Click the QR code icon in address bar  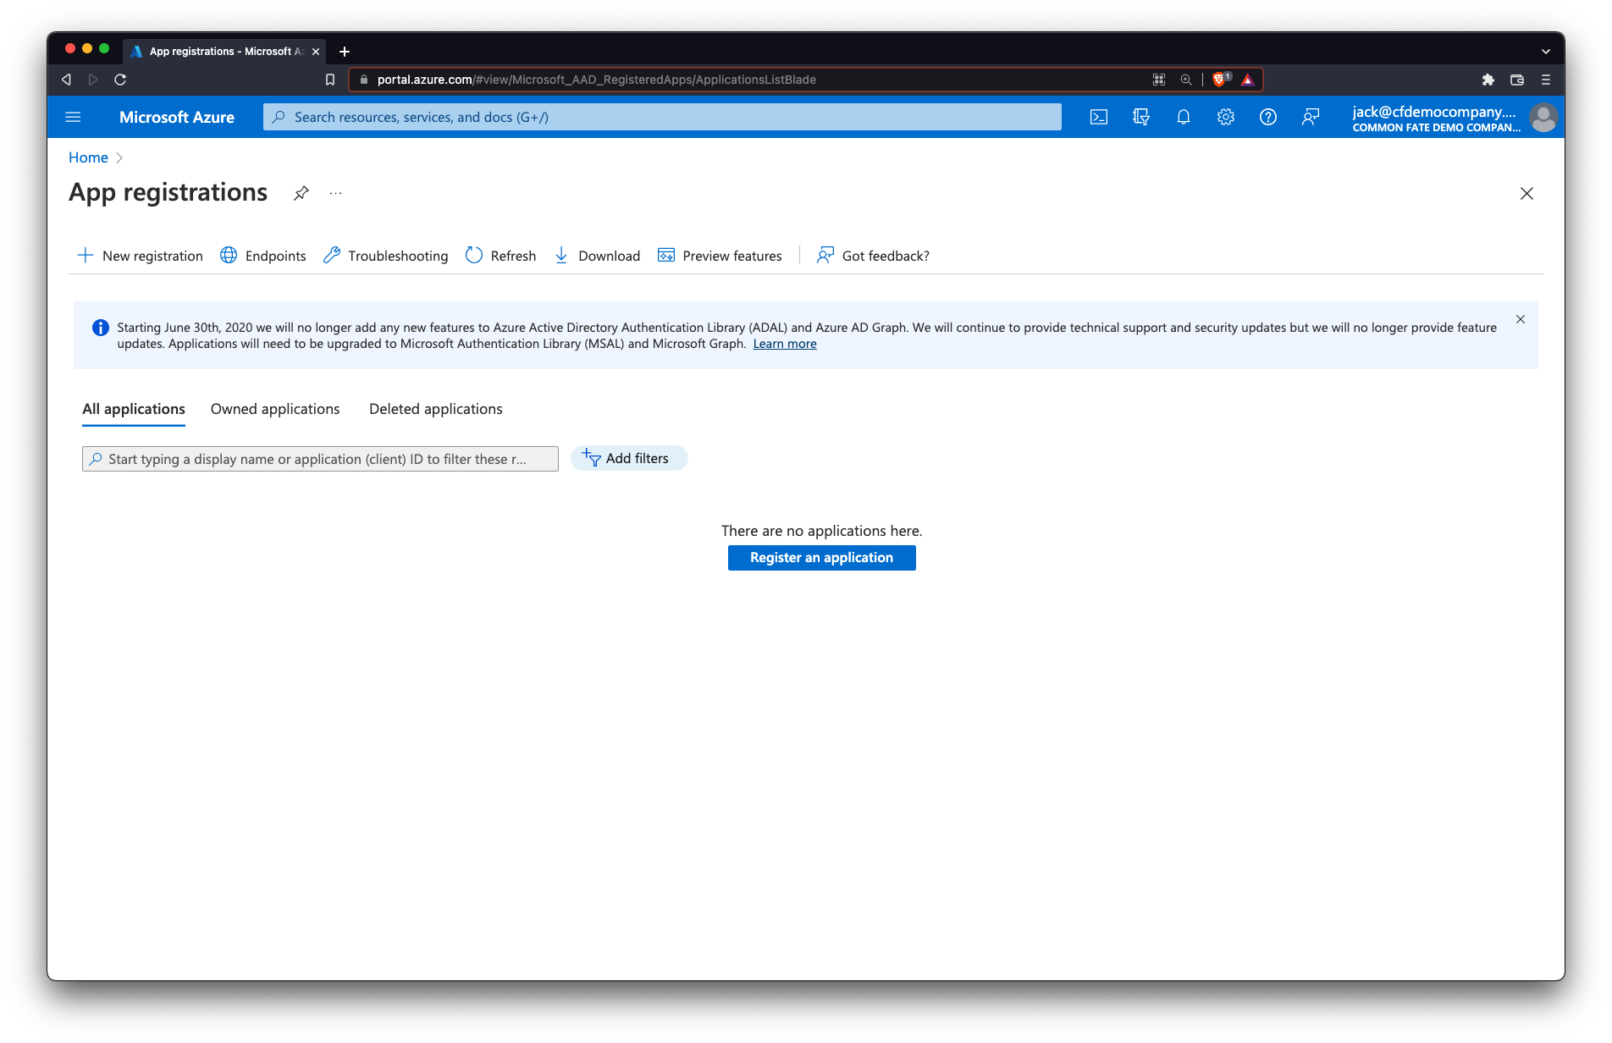pos(1159,80)
